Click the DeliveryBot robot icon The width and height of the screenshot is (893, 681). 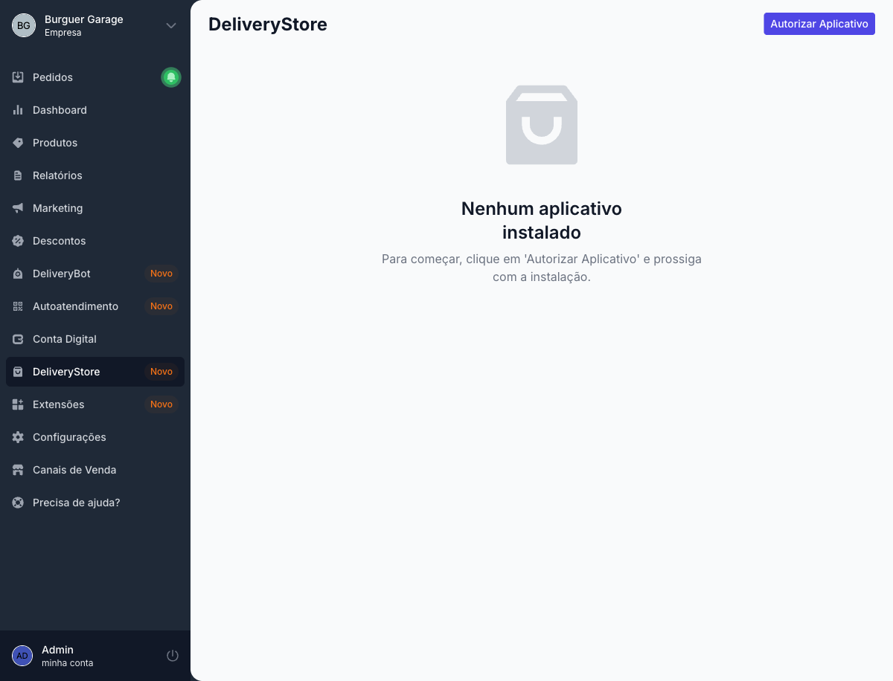pyautogui.click(x=18, y=274)
